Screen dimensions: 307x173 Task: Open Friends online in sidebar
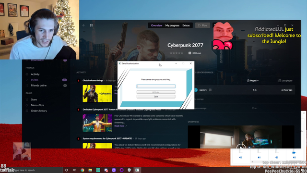tap(38, 86)
